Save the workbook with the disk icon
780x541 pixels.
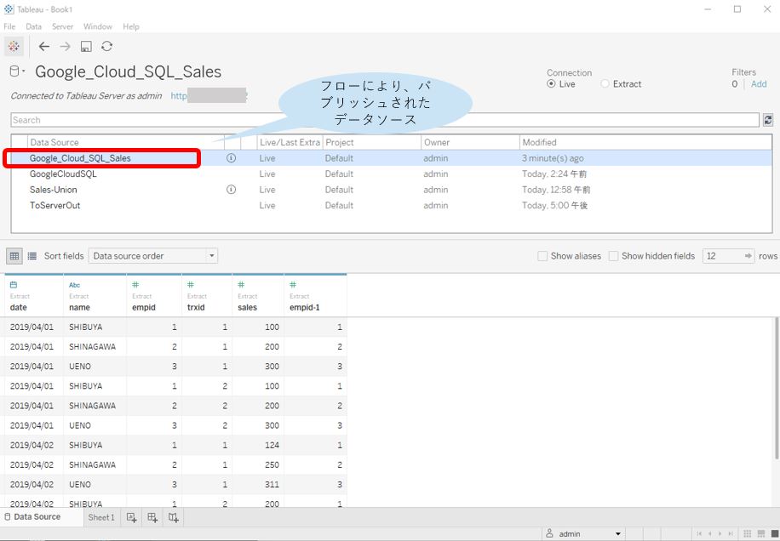pyautogui.click(x=86, y=47)
